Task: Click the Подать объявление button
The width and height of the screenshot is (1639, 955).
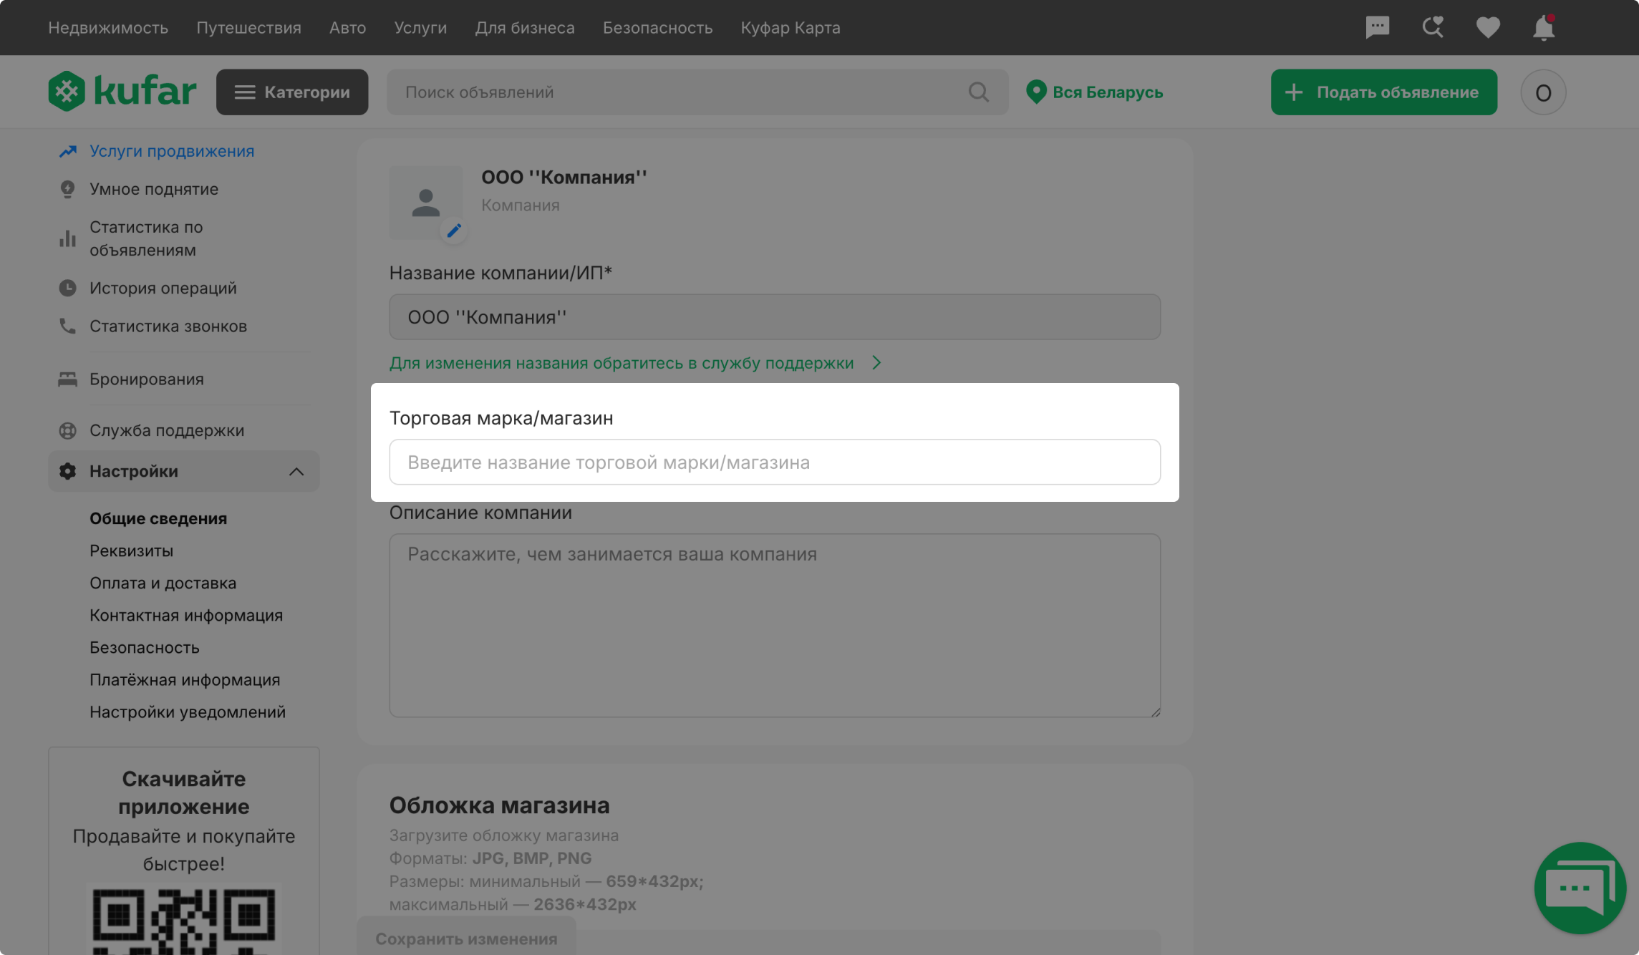Action: 1383,92
